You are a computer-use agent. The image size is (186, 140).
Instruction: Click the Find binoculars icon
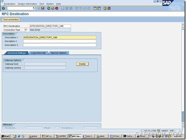[67, 8]
